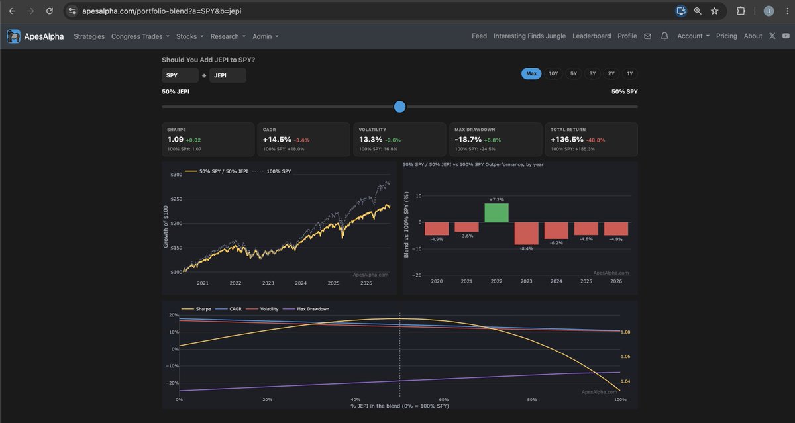The width and height of the screenshot is (795, 423).
Task: Click the '50% JEPI' slider label
Action: (176, 91)
